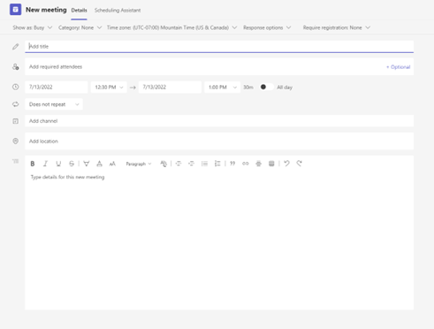Apply Underline to meeting details text
This screenshot has height=329, width=434.
click(x=58, y=164)
